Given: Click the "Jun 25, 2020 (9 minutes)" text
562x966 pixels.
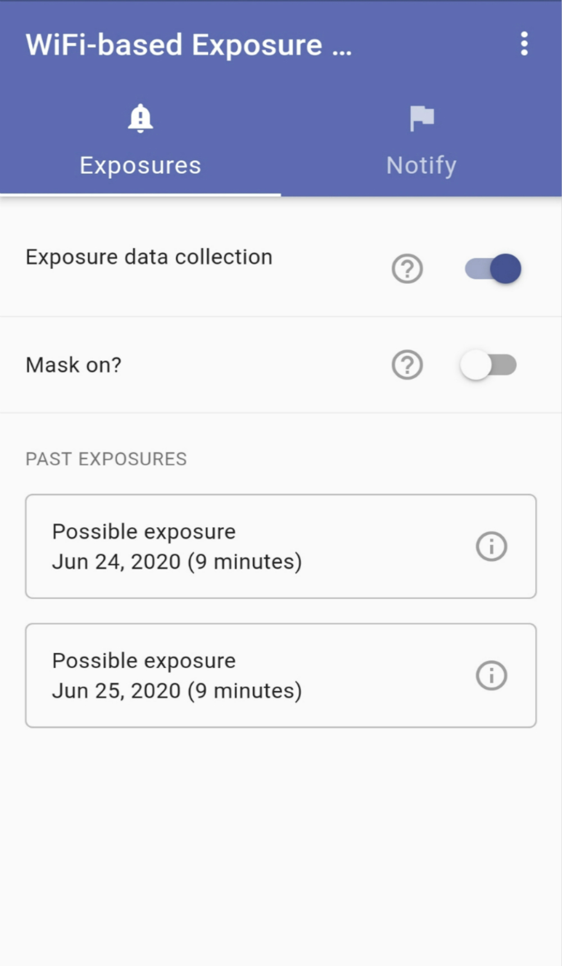Looking at the screenshot, I should 177,691.
